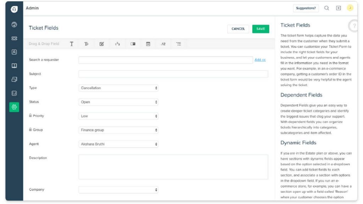Open the Dashboard icon in sidebar
This screenshot has width=363, height=204.
coord(14,24)
